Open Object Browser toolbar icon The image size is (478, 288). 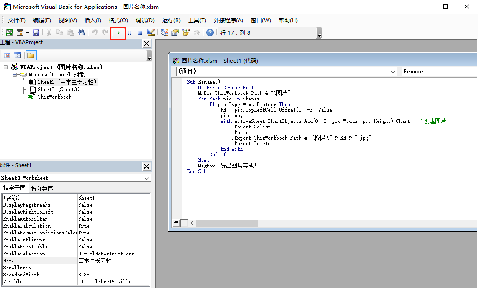pyautogui.click(x=186, y=33)
